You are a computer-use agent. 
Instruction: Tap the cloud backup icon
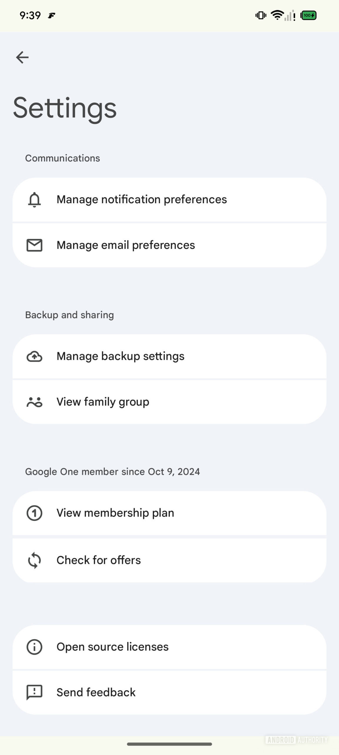point(34,357)
